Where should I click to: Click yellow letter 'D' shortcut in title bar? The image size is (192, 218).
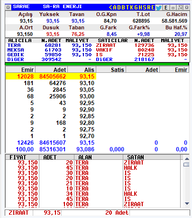pos(119,8)
